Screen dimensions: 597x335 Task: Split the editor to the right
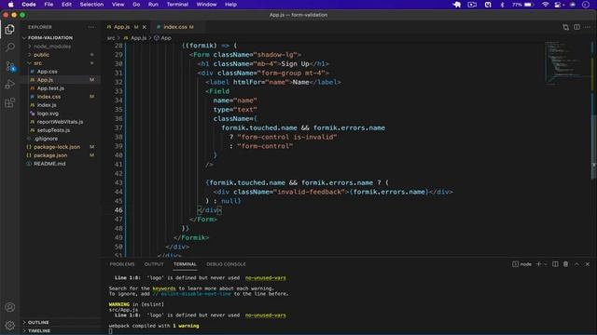tap(576, 27)
